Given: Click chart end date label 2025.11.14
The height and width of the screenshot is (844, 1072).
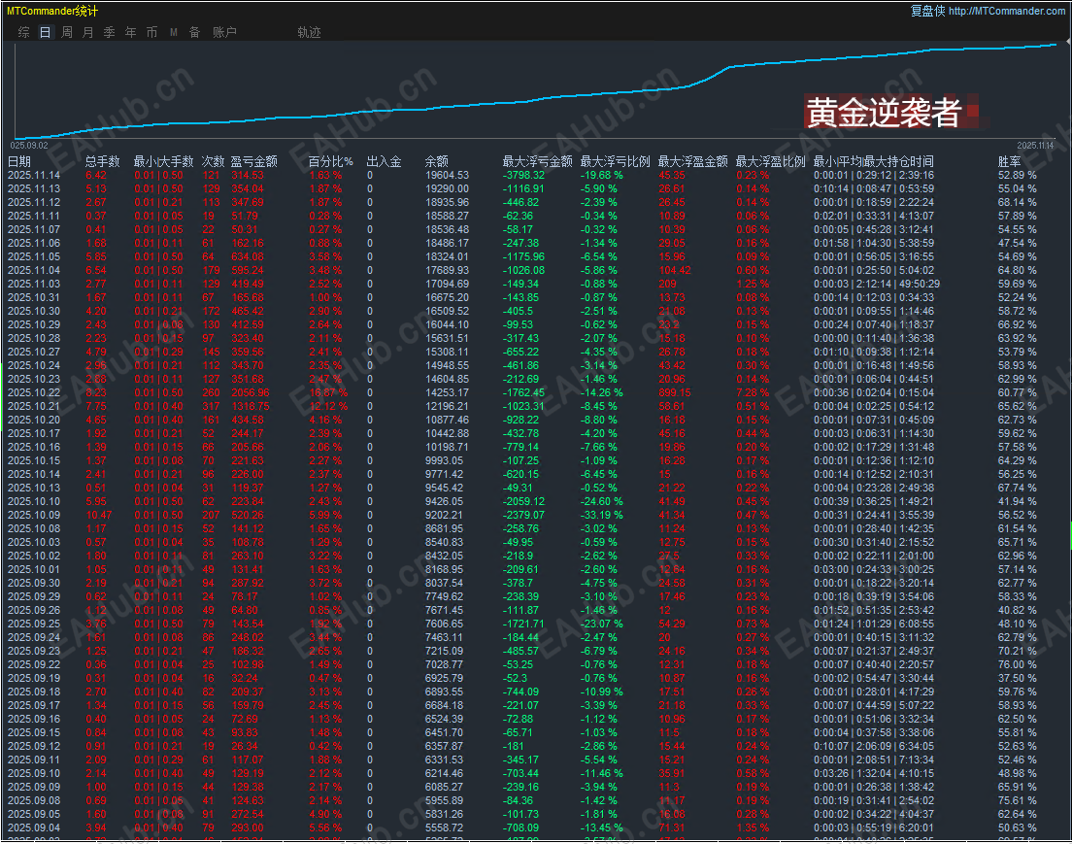Looking at the screenshot, I should tap(1035, 146).
